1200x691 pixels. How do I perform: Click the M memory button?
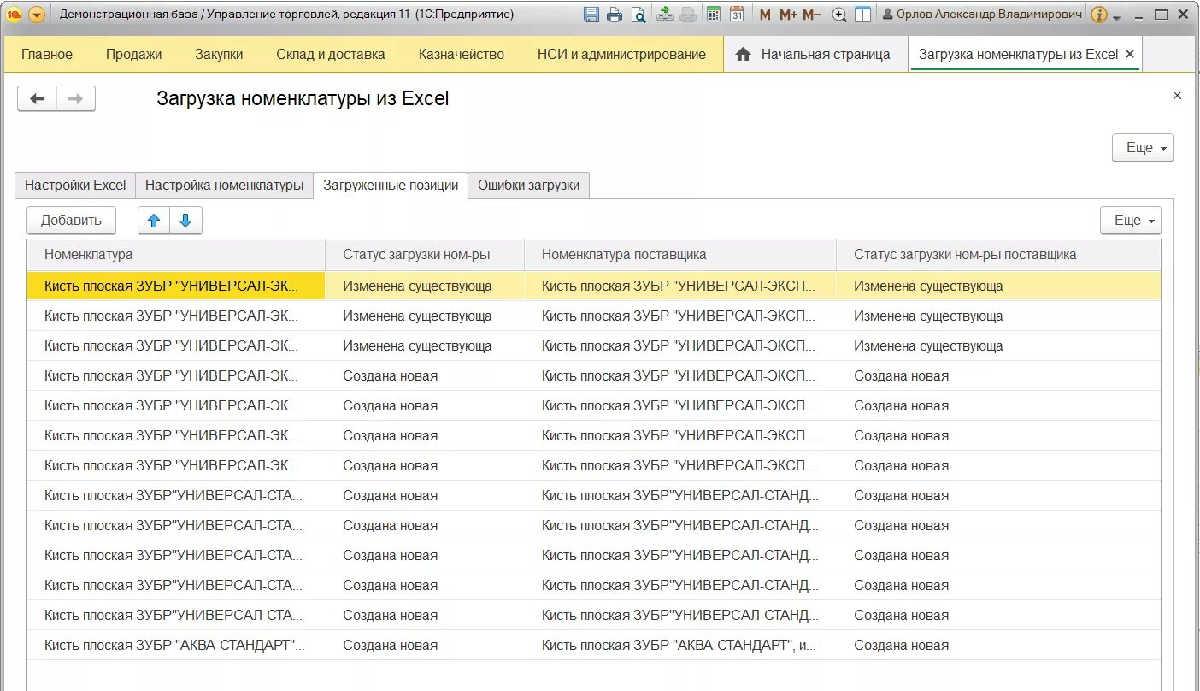(765, 15)
